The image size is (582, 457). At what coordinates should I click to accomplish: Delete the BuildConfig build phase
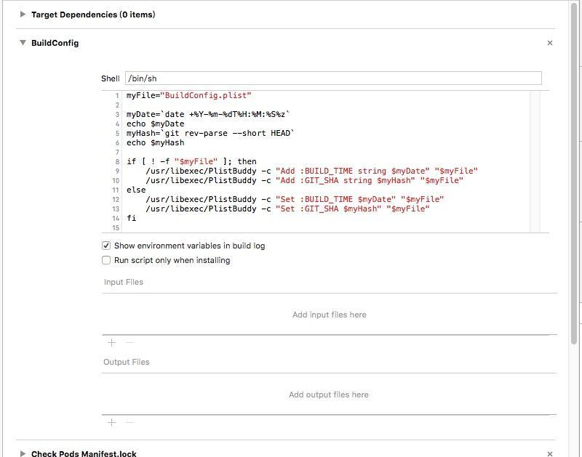coord(550,43)
